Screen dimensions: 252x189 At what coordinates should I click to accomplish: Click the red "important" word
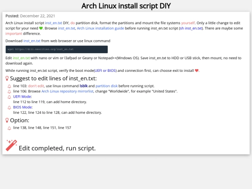(x=14, y=34)
